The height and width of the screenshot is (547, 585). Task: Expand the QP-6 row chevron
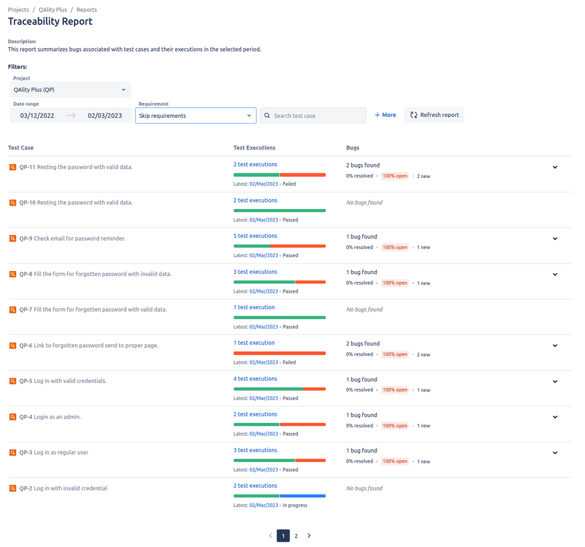(x=555, y=346)
